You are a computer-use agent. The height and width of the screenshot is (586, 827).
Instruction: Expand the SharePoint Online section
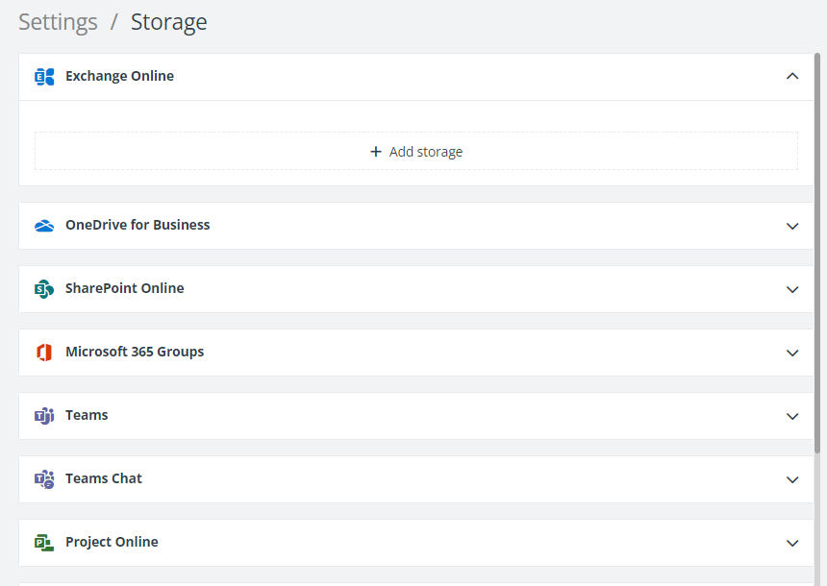792,289
